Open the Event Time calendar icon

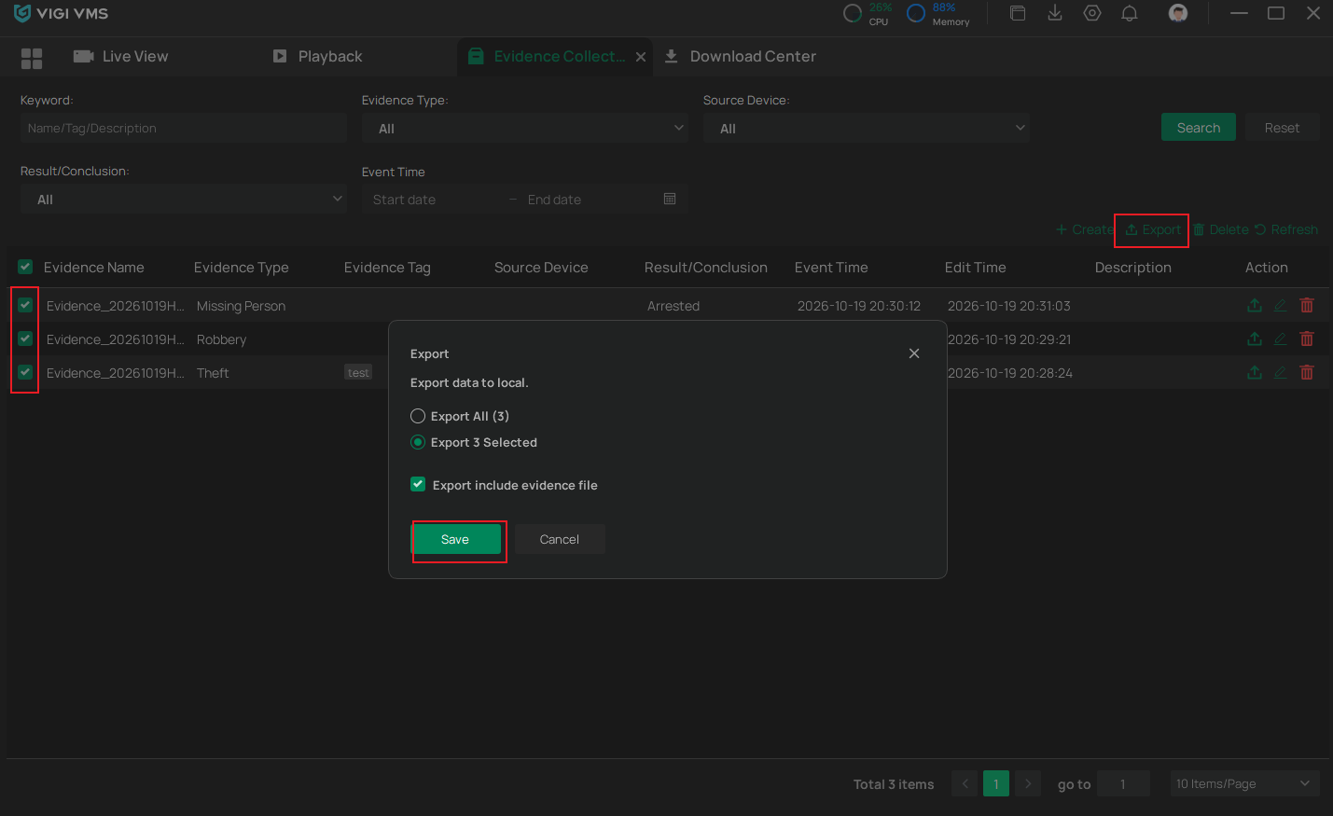[670, 199]
